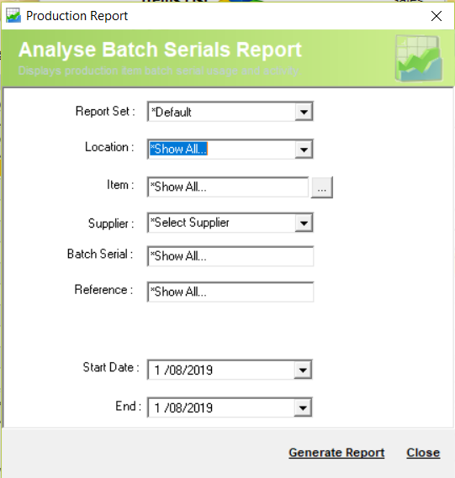Expand the Report Set dropdown arrow
Viewport: 455px width, 478px height.
coord(304,112)
